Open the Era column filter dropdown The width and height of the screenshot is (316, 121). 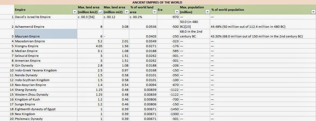177,12
